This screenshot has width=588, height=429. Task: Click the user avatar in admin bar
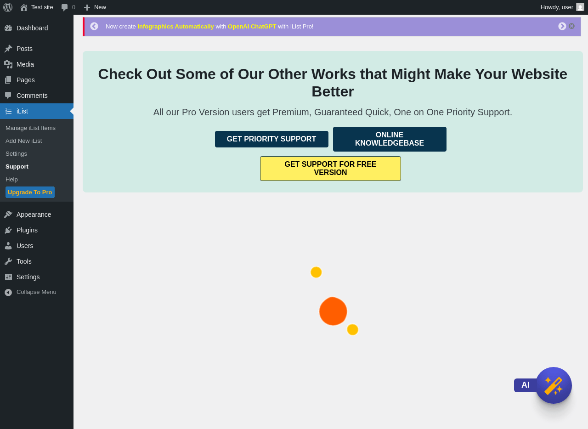[x=580, y=7]
